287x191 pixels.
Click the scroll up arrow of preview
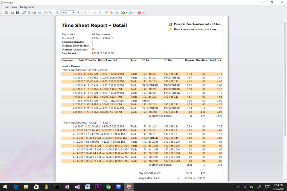click(x=285, y=18)
